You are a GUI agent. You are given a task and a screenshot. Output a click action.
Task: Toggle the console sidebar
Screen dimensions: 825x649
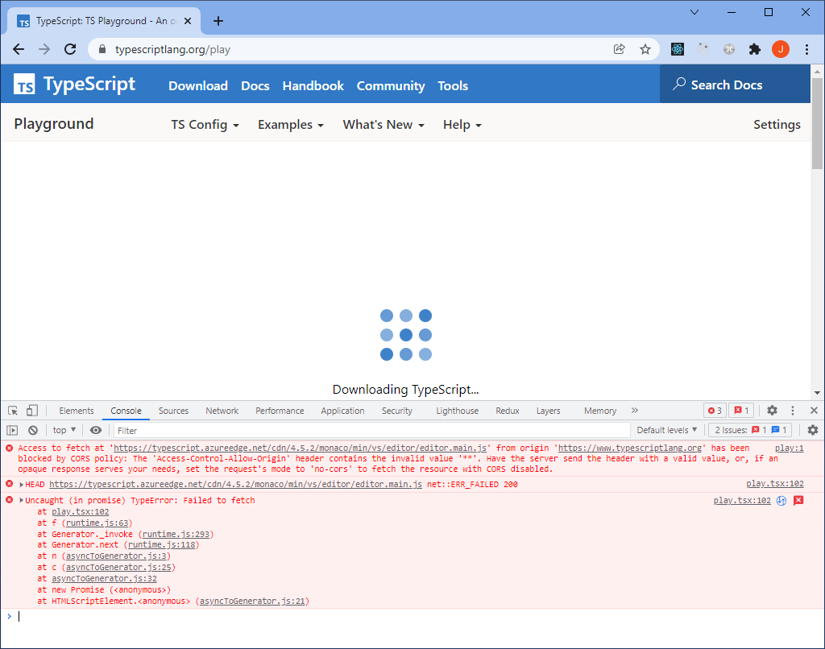(x=11, y=430)
